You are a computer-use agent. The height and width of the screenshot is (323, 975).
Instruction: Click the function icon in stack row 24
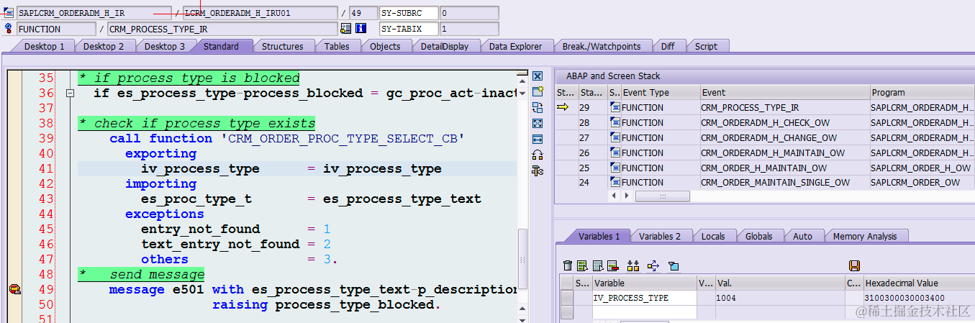point(615,183)
